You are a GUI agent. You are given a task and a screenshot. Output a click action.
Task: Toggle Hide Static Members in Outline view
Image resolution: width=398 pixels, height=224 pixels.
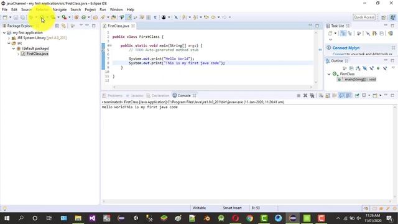tap(372, 68)
